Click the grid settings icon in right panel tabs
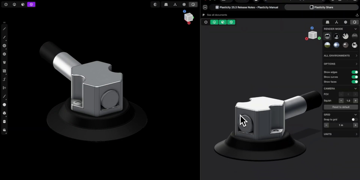Screen dimensions: 360x180 point(328,22)
